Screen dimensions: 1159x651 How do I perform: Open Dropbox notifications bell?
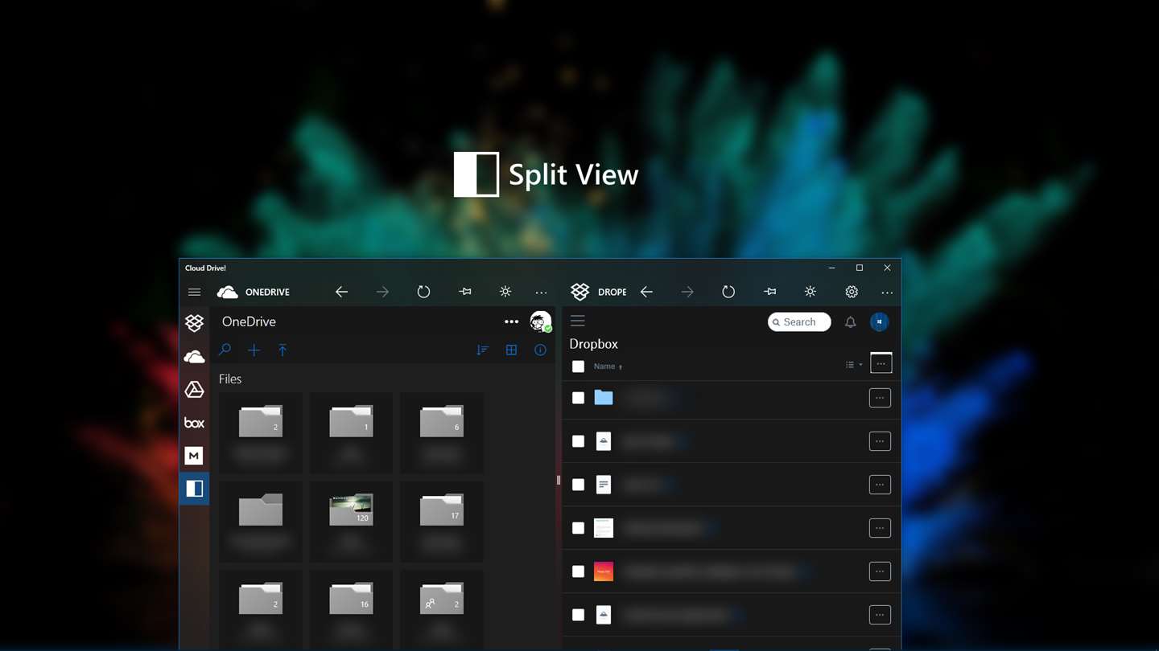pos(850,322)
